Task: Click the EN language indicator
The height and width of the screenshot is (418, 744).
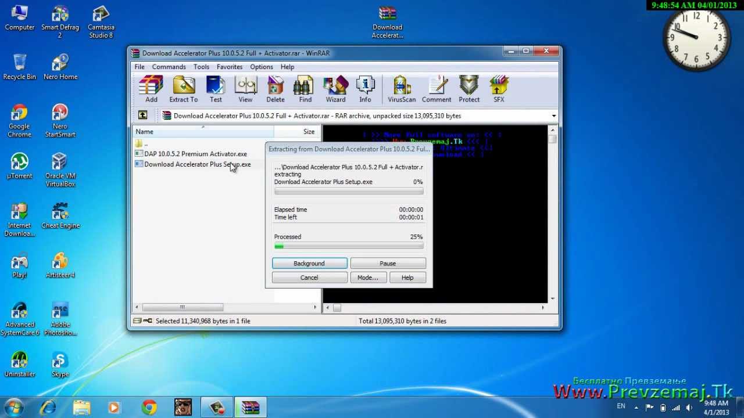Action: 621,406
